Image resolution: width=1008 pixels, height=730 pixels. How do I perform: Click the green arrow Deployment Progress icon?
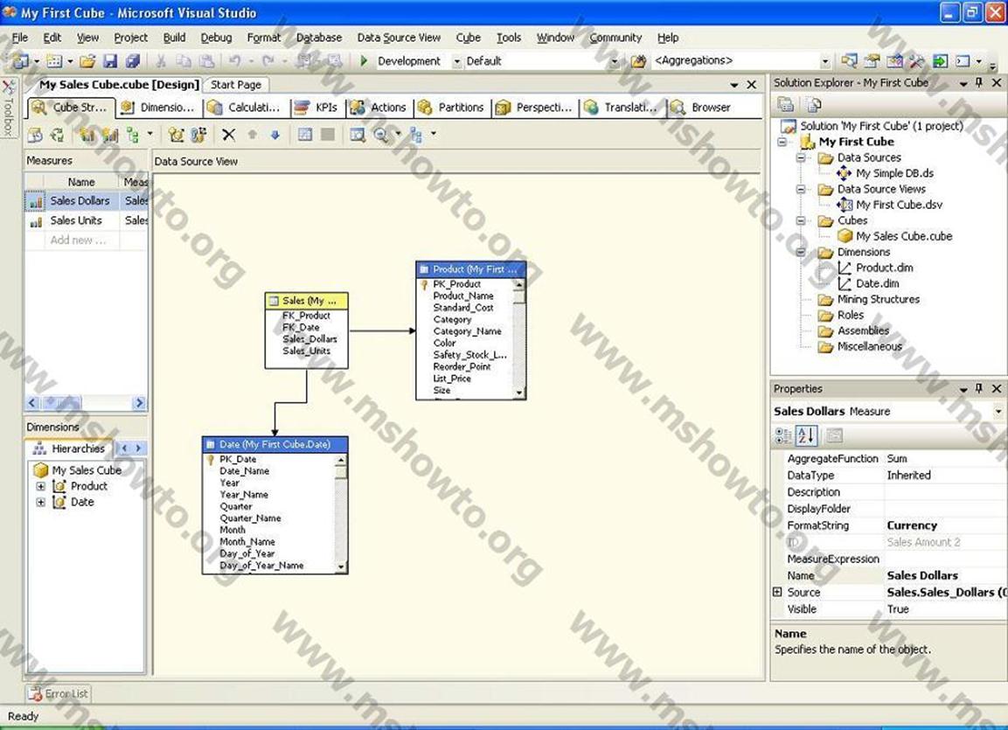pos(940,61)
